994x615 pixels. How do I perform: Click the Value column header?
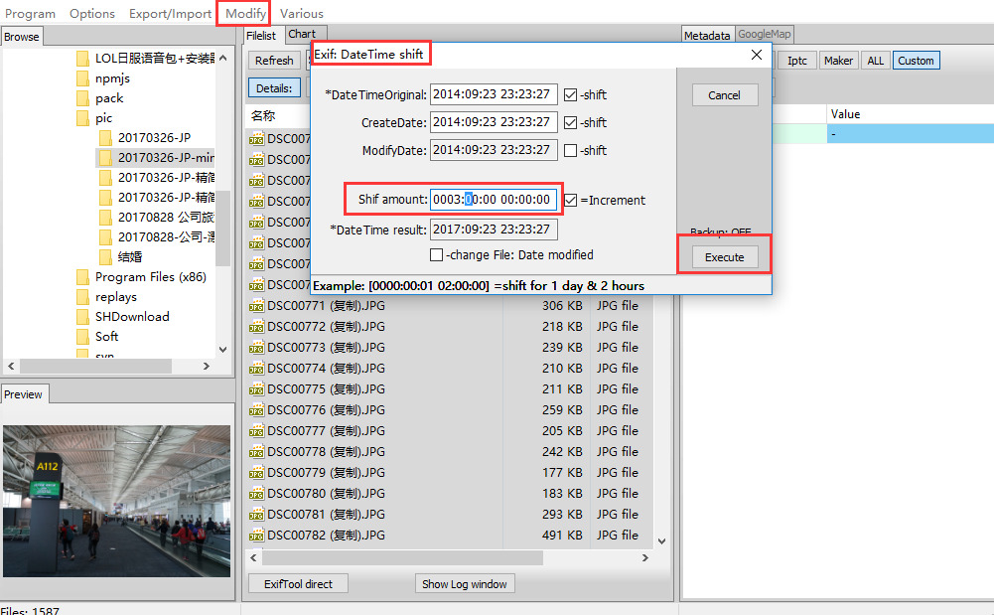846,114
